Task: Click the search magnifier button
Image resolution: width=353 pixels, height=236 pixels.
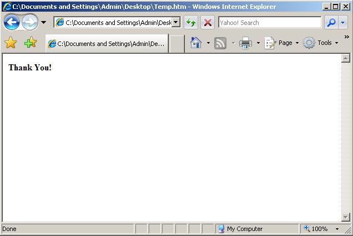Action: (331, 23)
